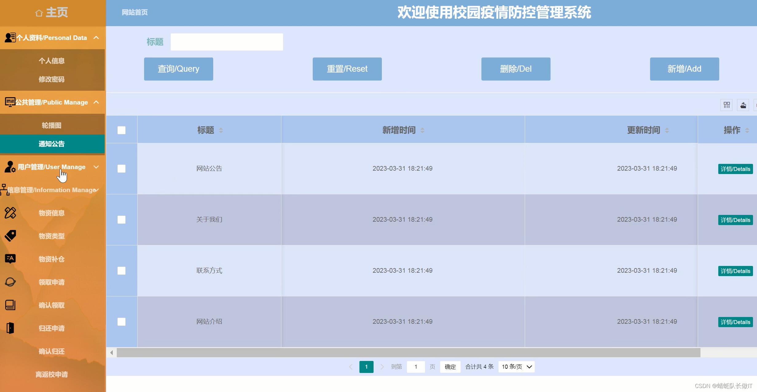Check the box for 网站公告 row
This screenshot has width=757, height=392.
click(121, 168)
